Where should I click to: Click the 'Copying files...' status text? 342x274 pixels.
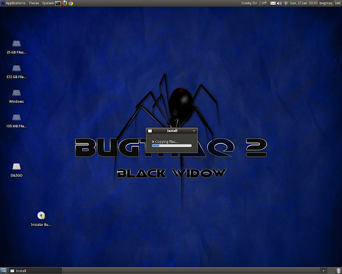pyautogui.click(x=167, y=142)
